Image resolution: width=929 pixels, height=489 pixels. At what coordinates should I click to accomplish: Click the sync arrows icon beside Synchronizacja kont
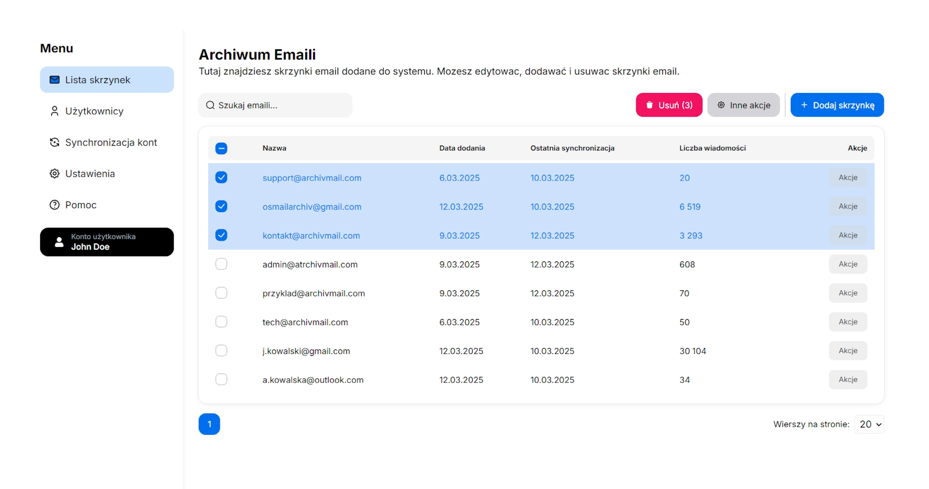55,142
